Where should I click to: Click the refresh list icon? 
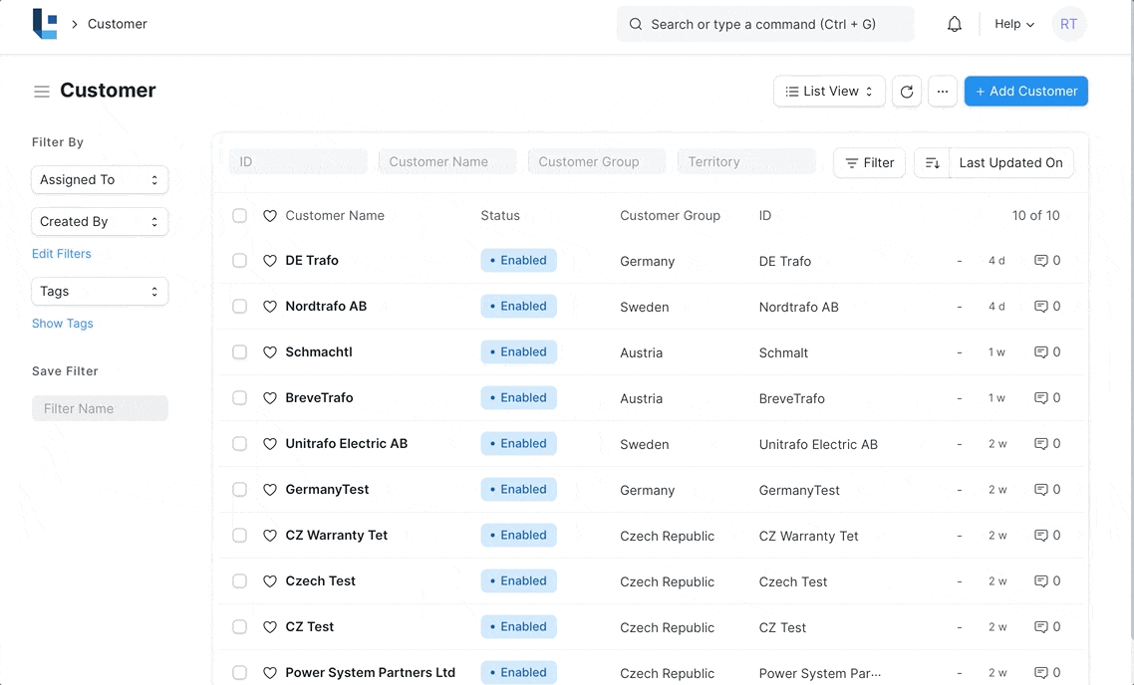pos(906,92)
